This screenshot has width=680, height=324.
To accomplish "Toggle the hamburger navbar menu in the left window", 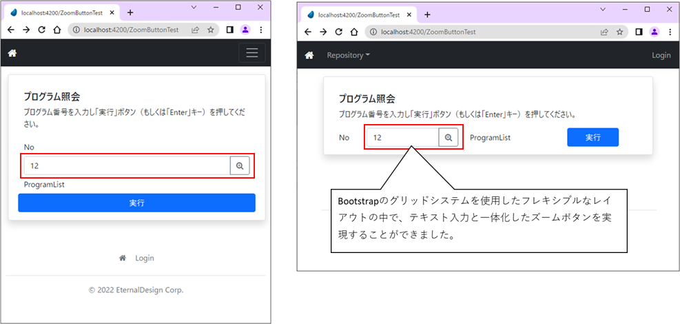I will 251,53.
